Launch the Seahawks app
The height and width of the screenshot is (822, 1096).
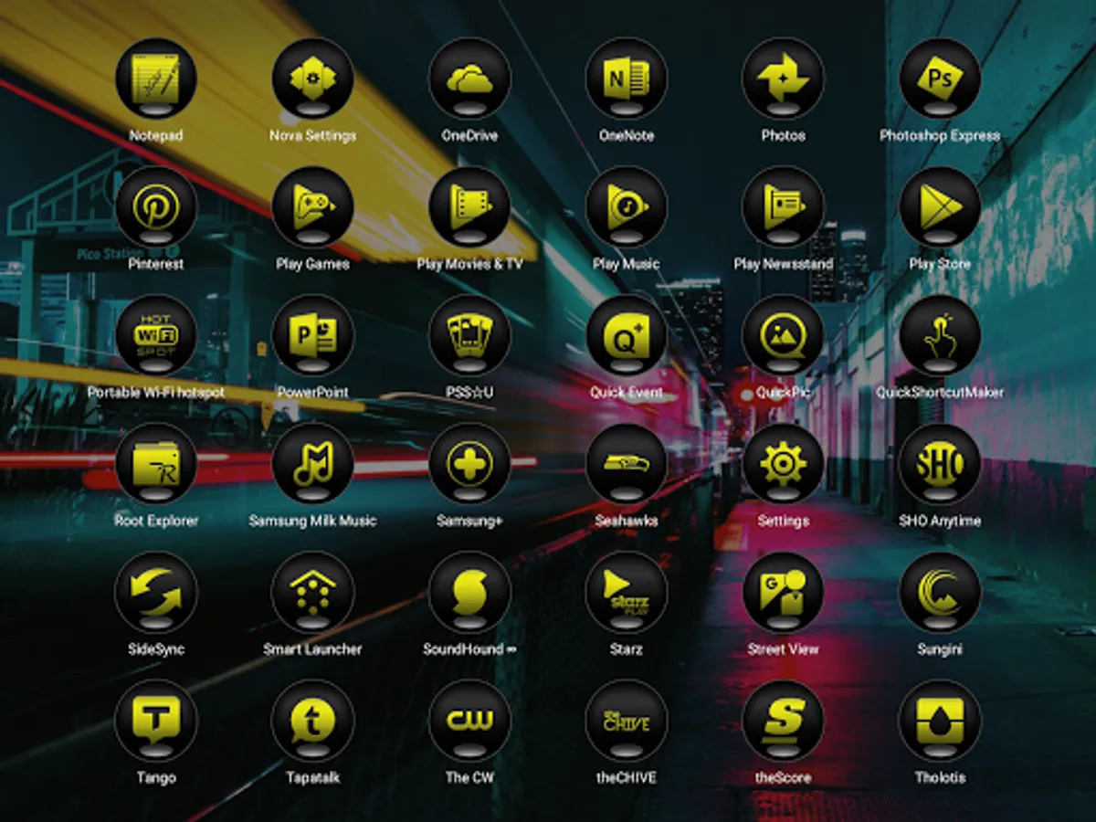627,464
